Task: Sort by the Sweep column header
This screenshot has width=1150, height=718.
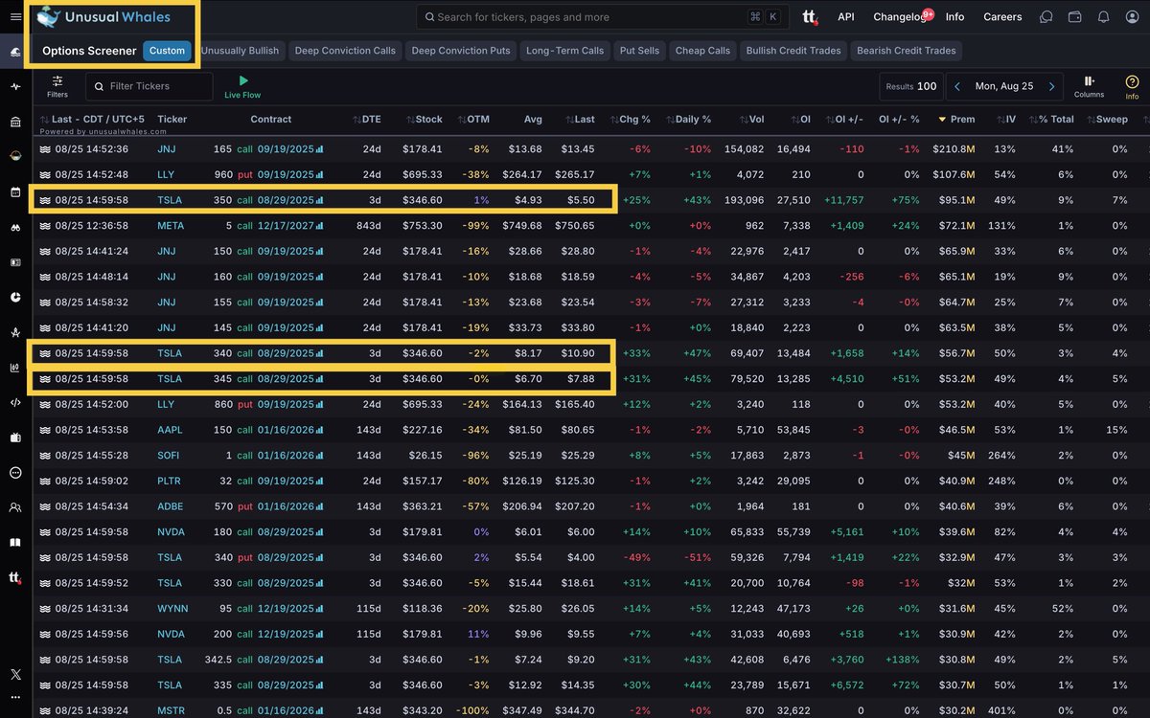Action: (1107, 120)
